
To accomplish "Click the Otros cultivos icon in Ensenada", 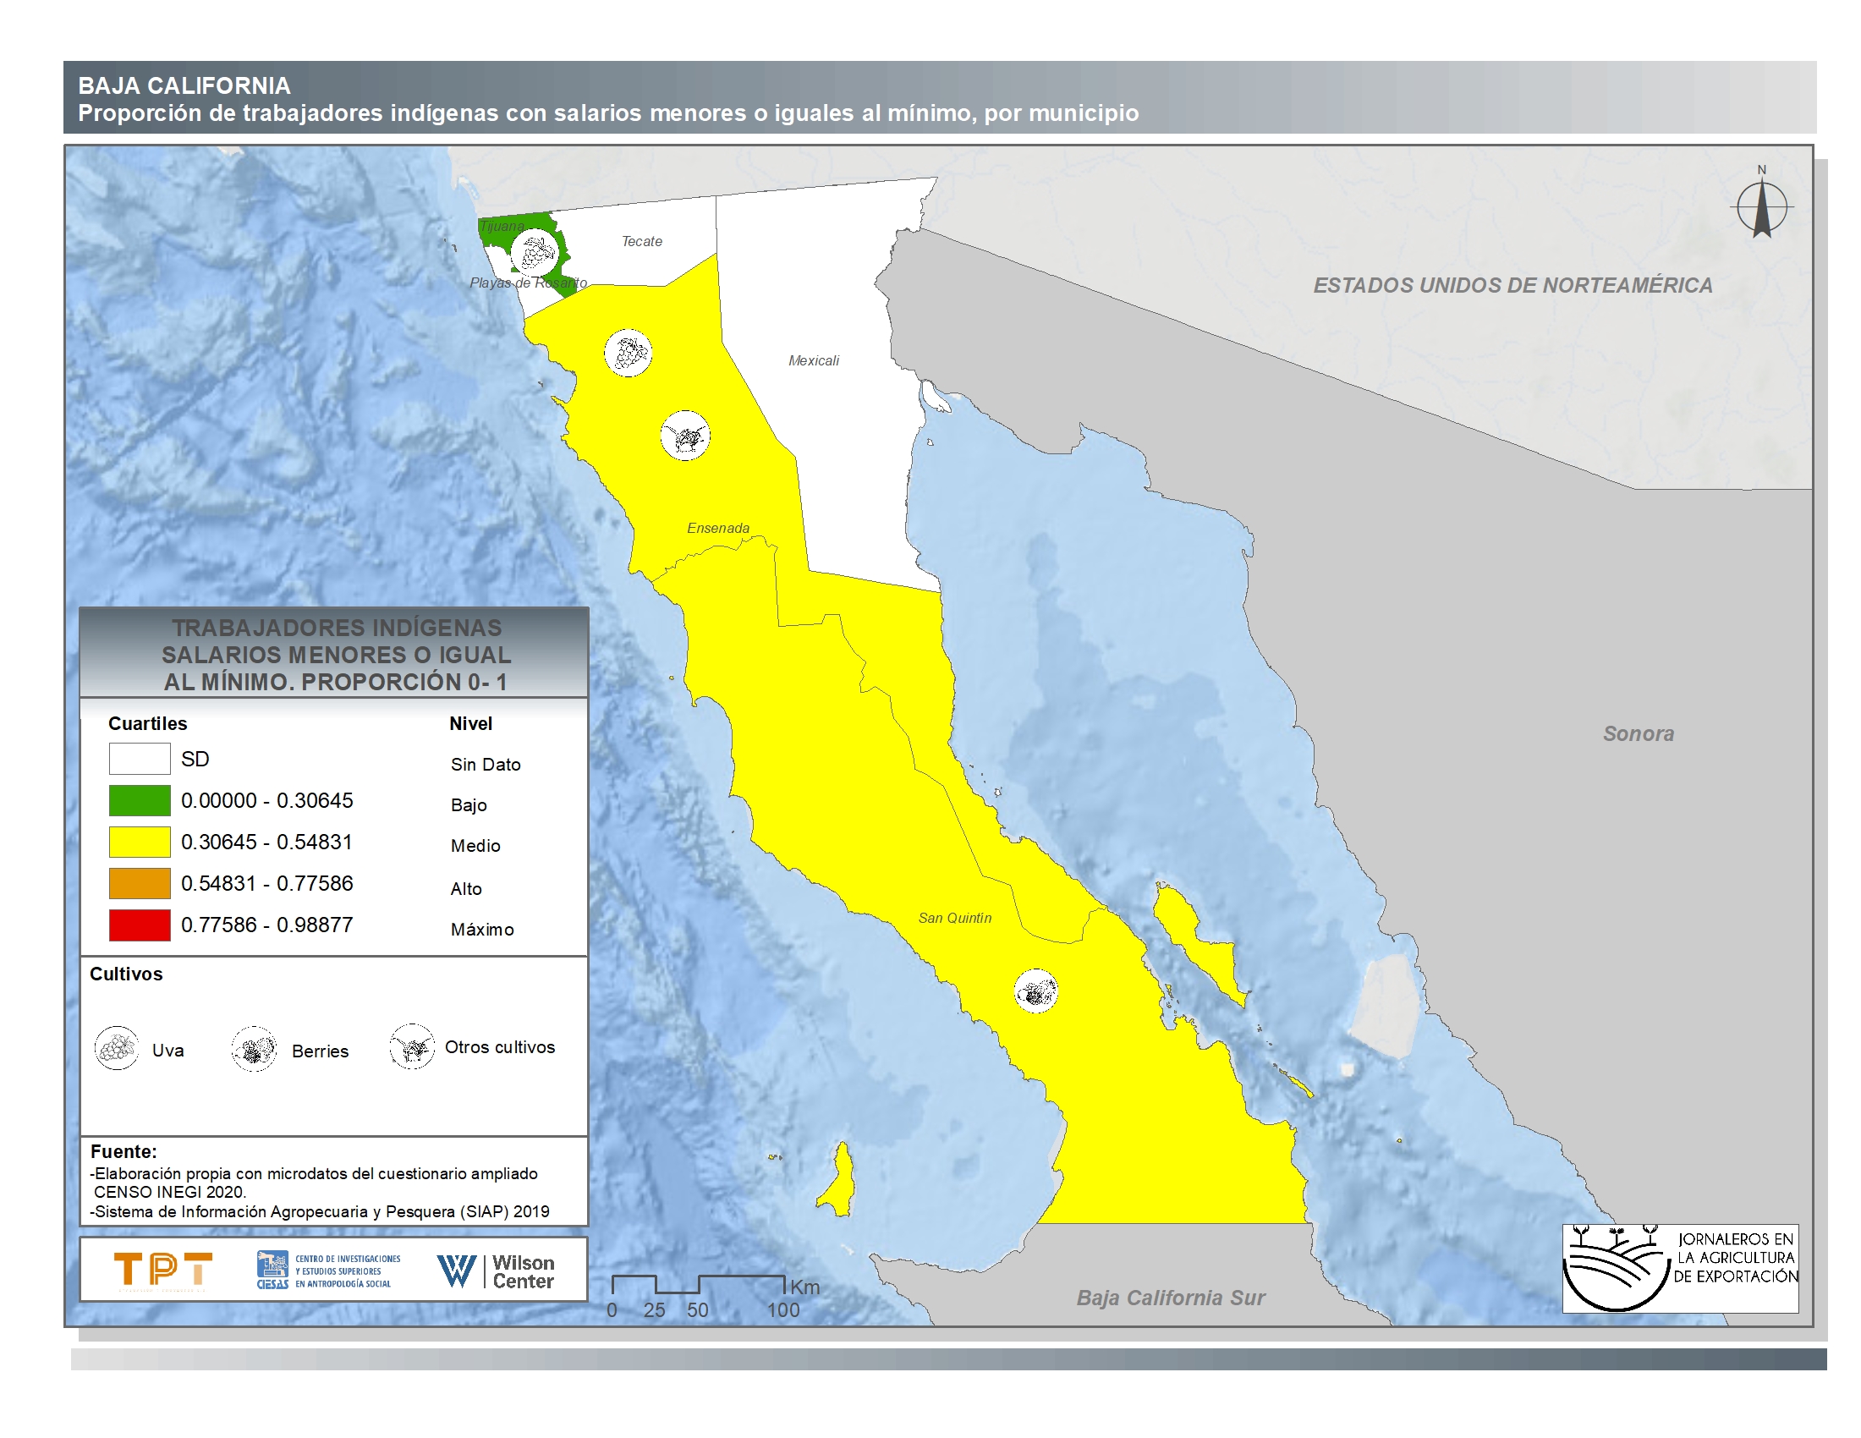I will click(685, 436).
